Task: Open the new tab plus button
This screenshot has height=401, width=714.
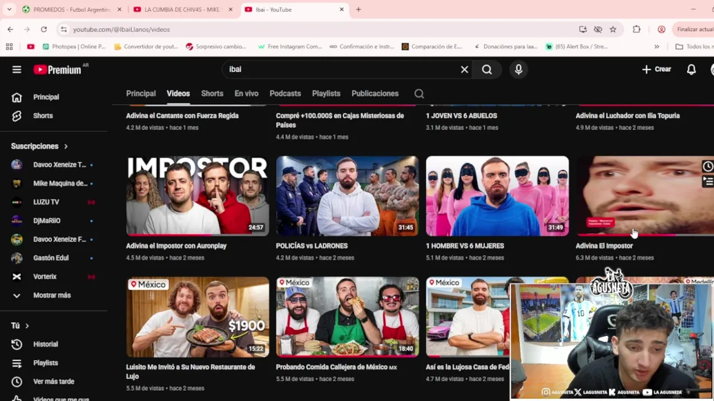Action: [x=358, y=9]
